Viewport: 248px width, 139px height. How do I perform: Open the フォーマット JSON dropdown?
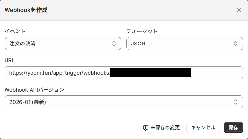coord(184,44)
